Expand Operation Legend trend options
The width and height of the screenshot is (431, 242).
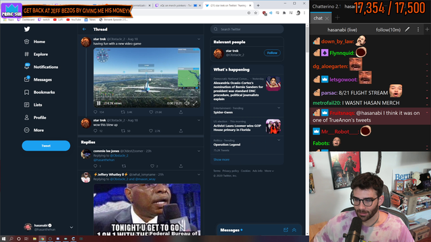(x=279, y=140)
